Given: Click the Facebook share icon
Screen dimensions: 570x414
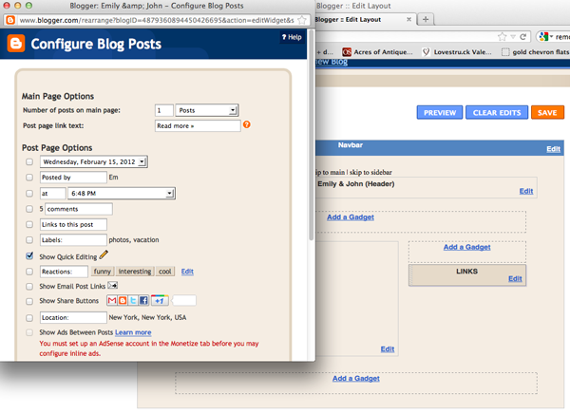Looking at the screenshot, I should click(x=143, y=300).
